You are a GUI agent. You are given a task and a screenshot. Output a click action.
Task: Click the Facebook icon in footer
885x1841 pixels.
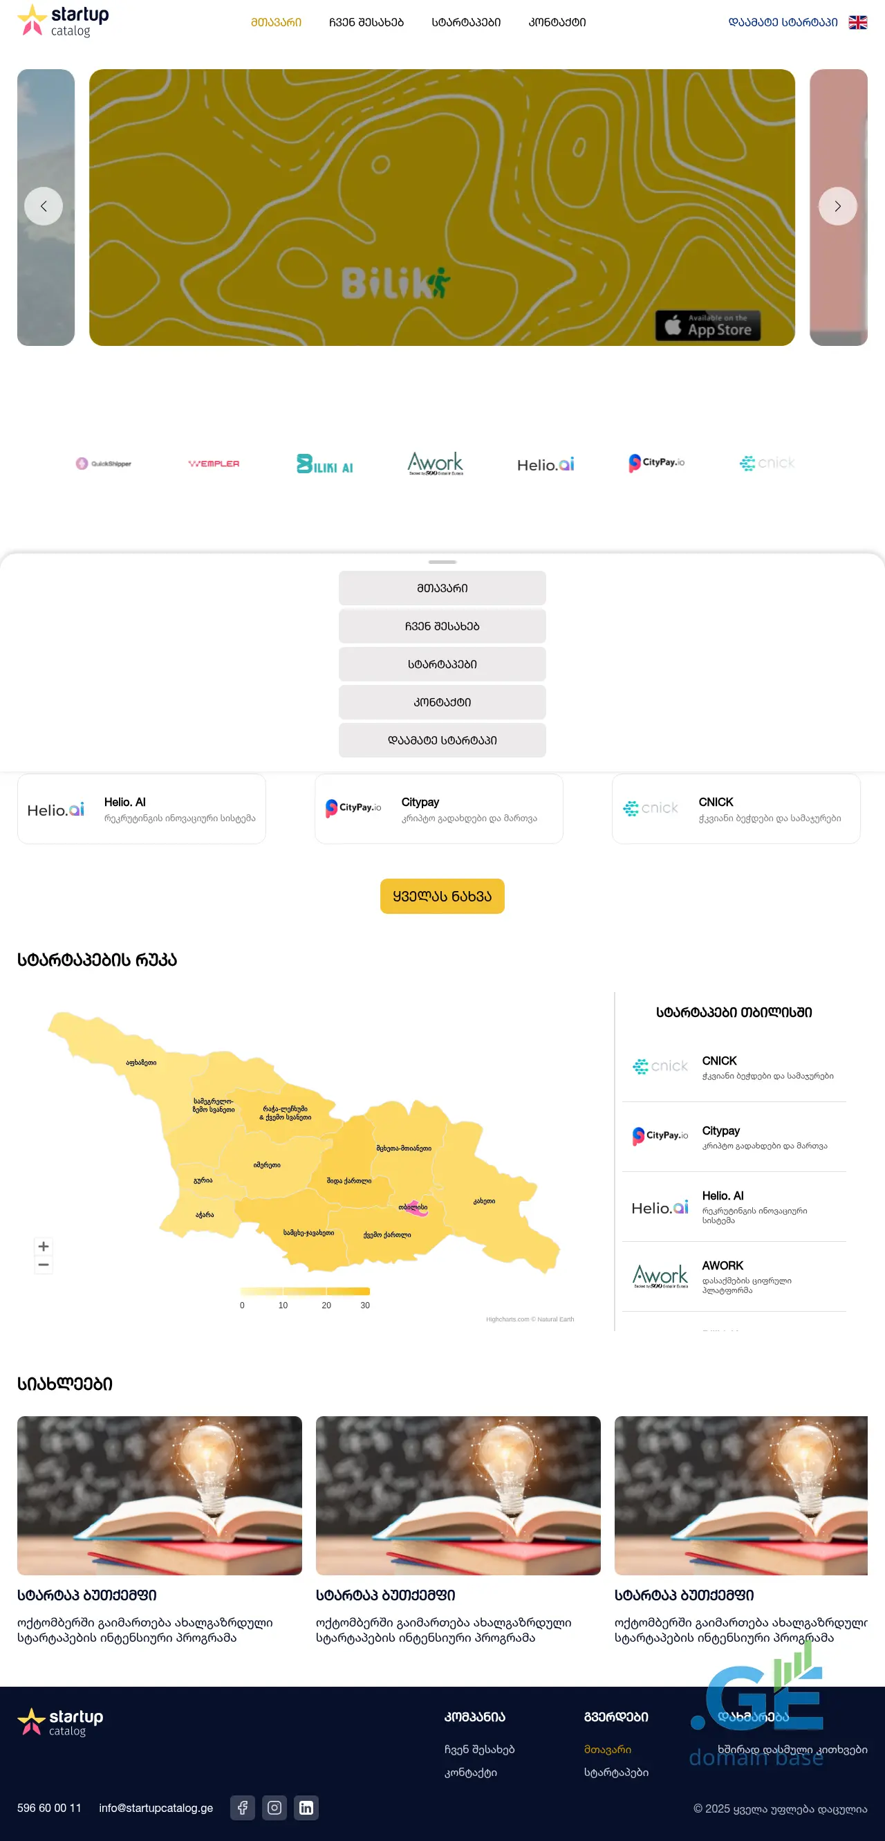click(242, 1807)
